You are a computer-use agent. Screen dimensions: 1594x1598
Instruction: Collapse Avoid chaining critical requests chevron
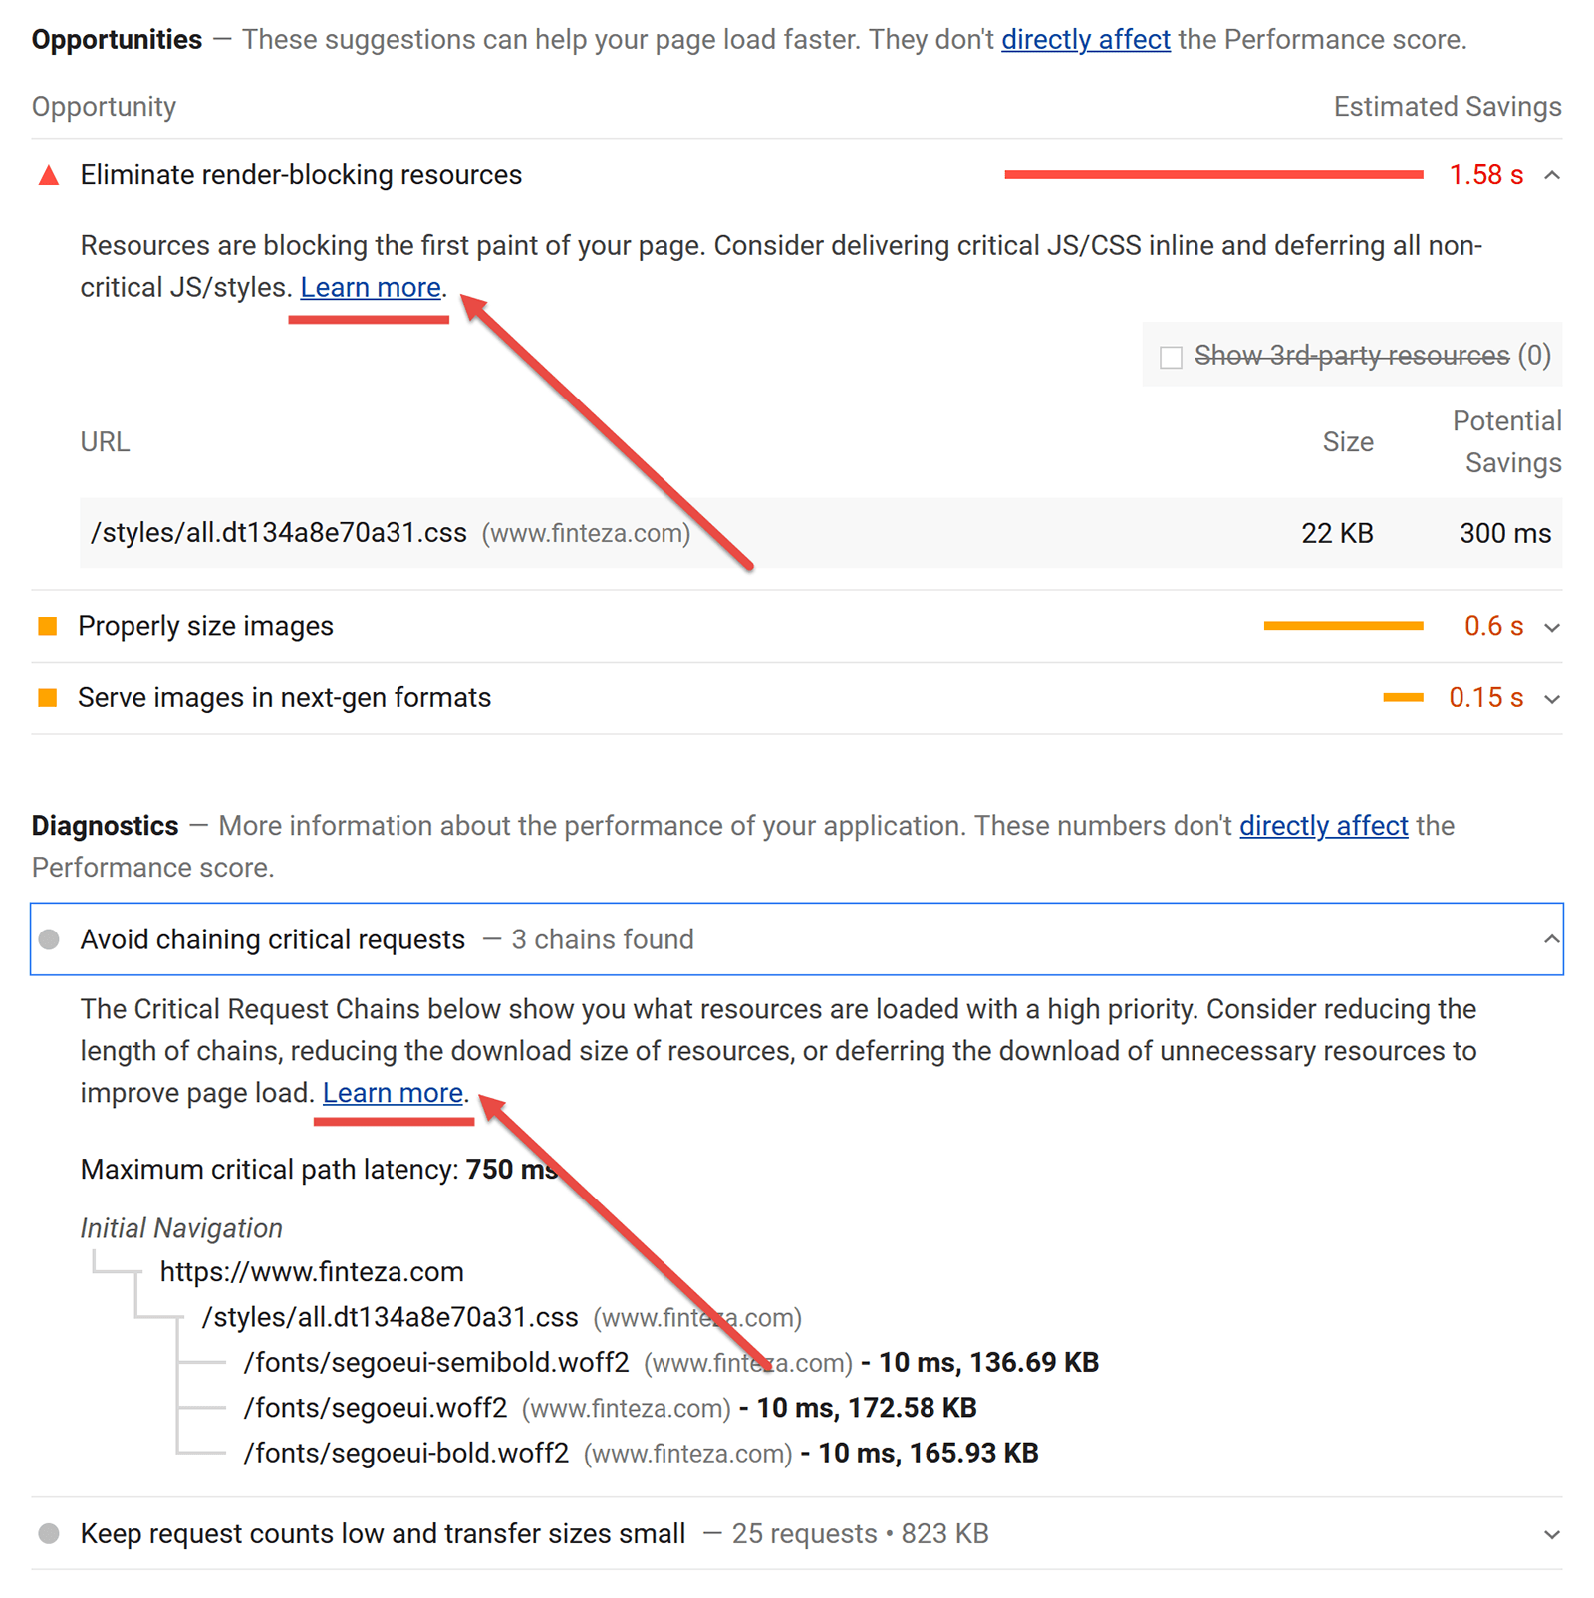1551,939
